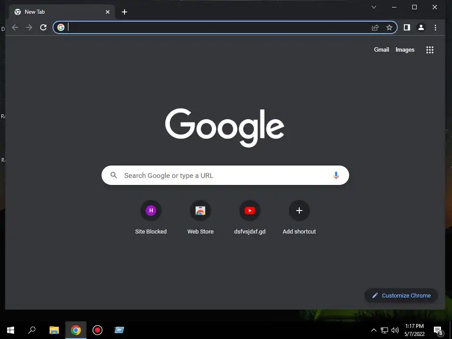Open the notification center

click(438, 331)
